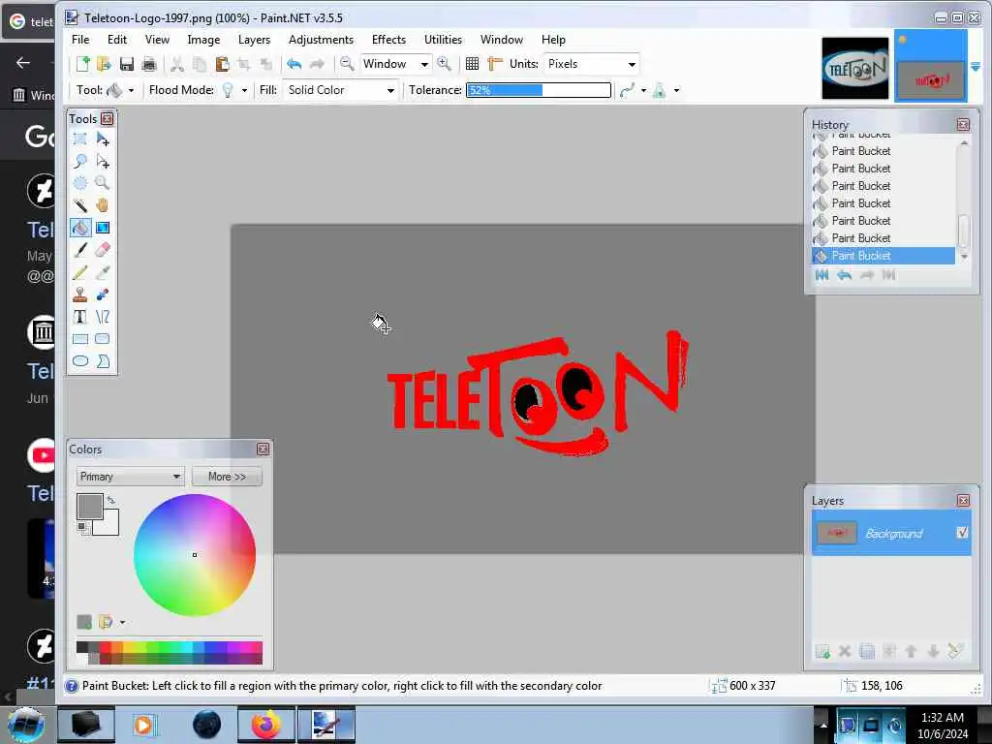Toggle the pixel grid icon
992x744 pixels.
[472, 64]
